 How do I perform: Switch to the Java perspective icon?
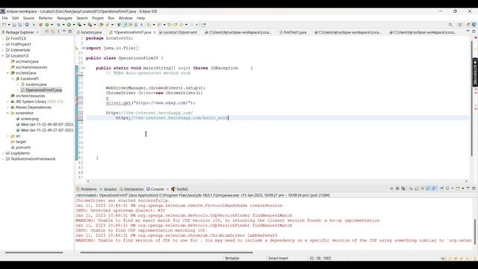[474, 25]
